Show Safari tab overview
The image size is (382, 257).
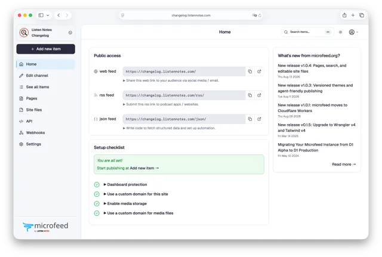362,15
